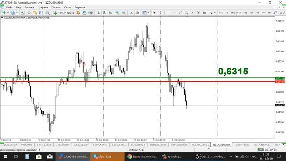
Task: Select the cursor arrow tool
Action: (x=155, y=13)
